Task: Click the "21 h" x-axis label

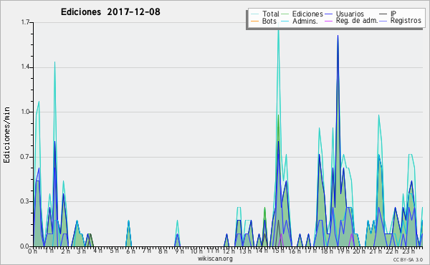Action: click(375, 251)
